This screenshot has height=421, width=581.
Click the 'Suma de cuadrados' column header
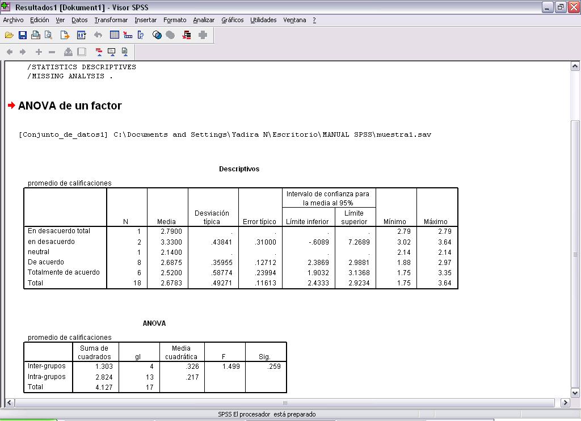(x=94, y=352)
